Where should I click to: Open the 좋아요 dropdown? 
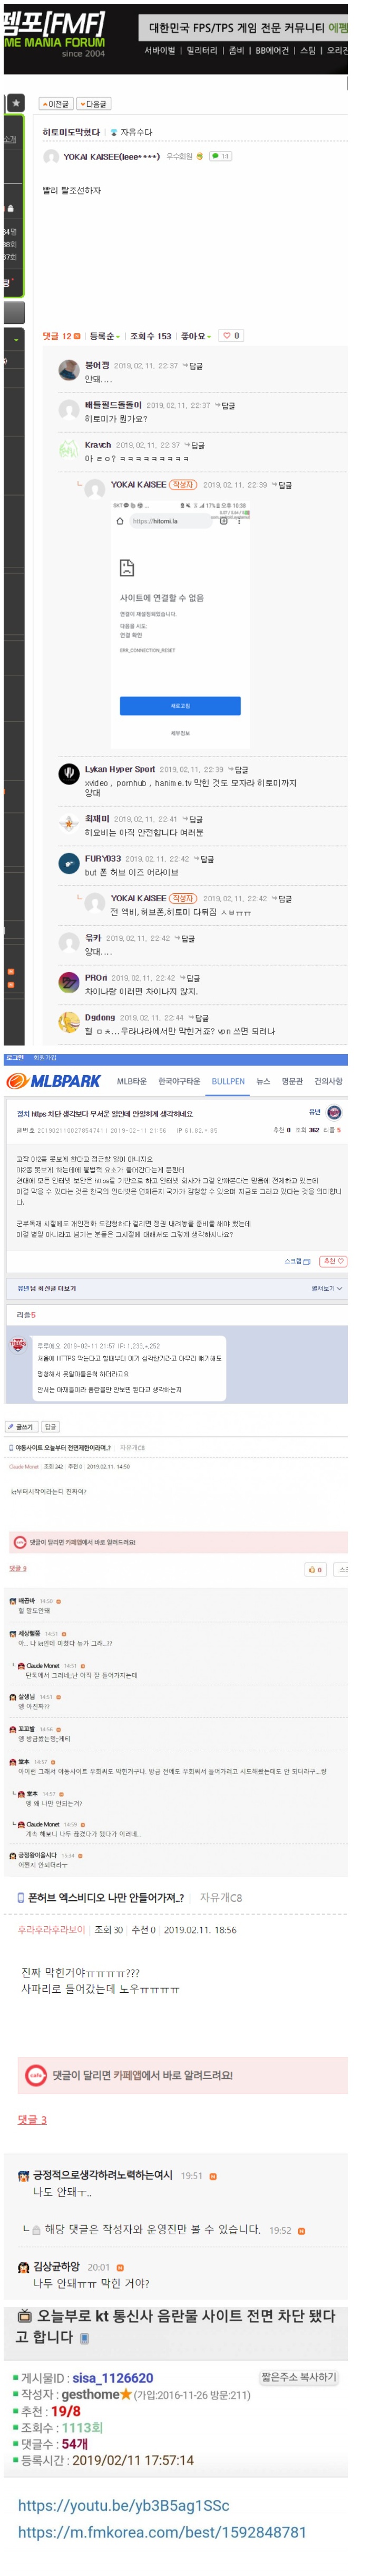(196, 336)
